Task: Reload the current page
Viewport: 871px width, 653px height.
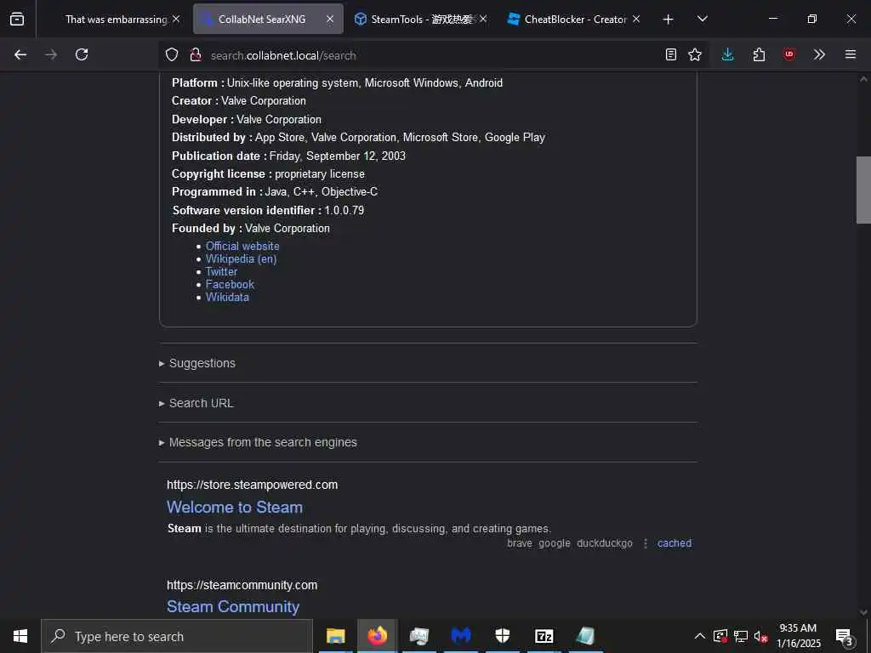Action: point(82,54)
